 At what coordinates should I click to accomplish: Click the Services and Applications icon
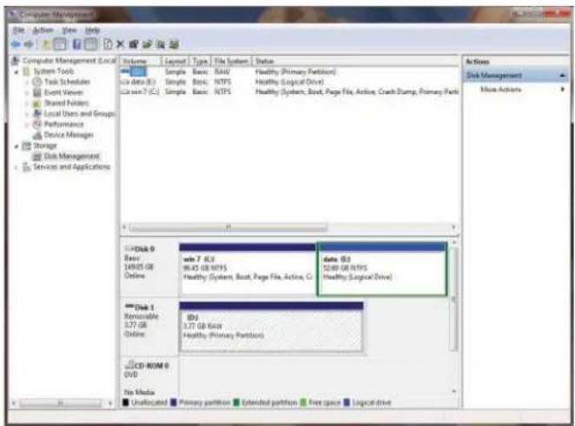(26, 167)
